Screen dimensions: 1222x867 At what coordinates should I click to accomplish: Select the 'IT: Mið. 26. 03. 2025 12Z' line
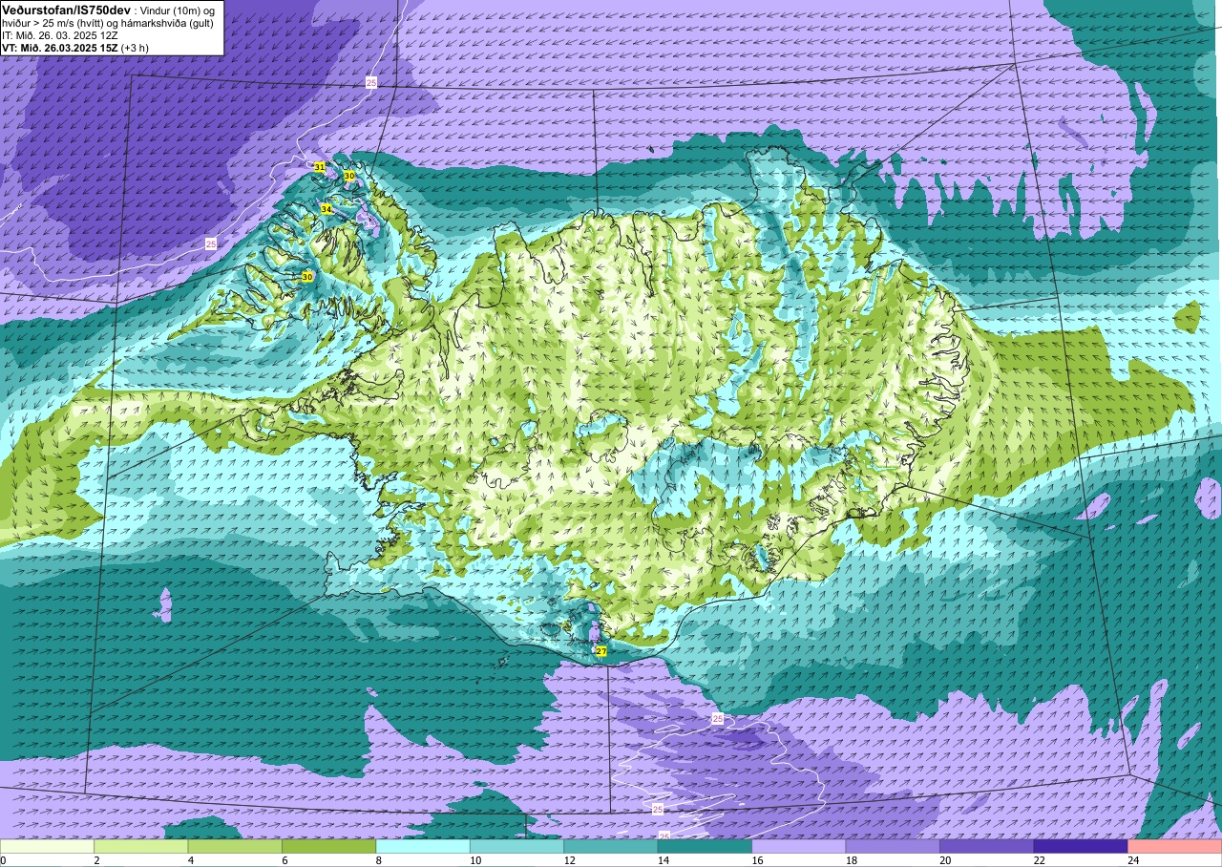point(60,35)
